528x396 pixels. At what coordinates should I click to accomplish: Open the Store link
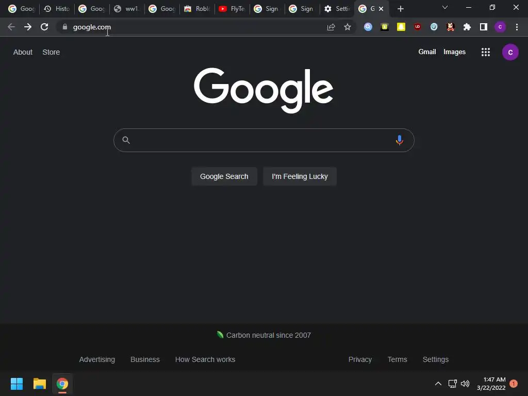click(x=51, y=52)
